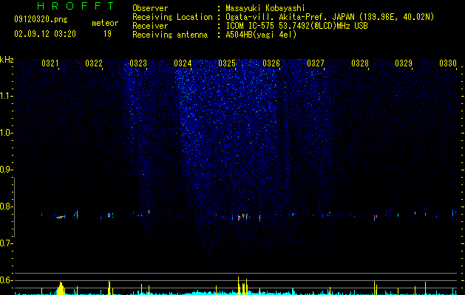Image resolution: width=465 pixels, height=295 pixels.
Task: Click the 0324 time marker
Action: click(183, 63)
